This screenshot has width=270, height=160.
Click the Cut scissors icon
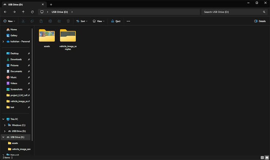pos(23,21)
